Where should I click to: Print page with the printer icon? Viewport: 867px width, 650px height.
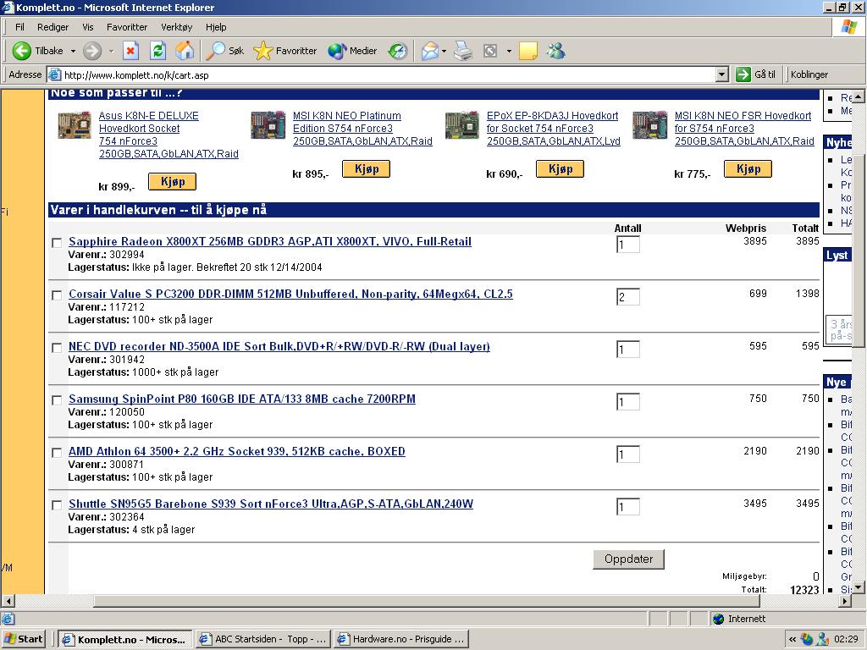(x=463, y=51)
